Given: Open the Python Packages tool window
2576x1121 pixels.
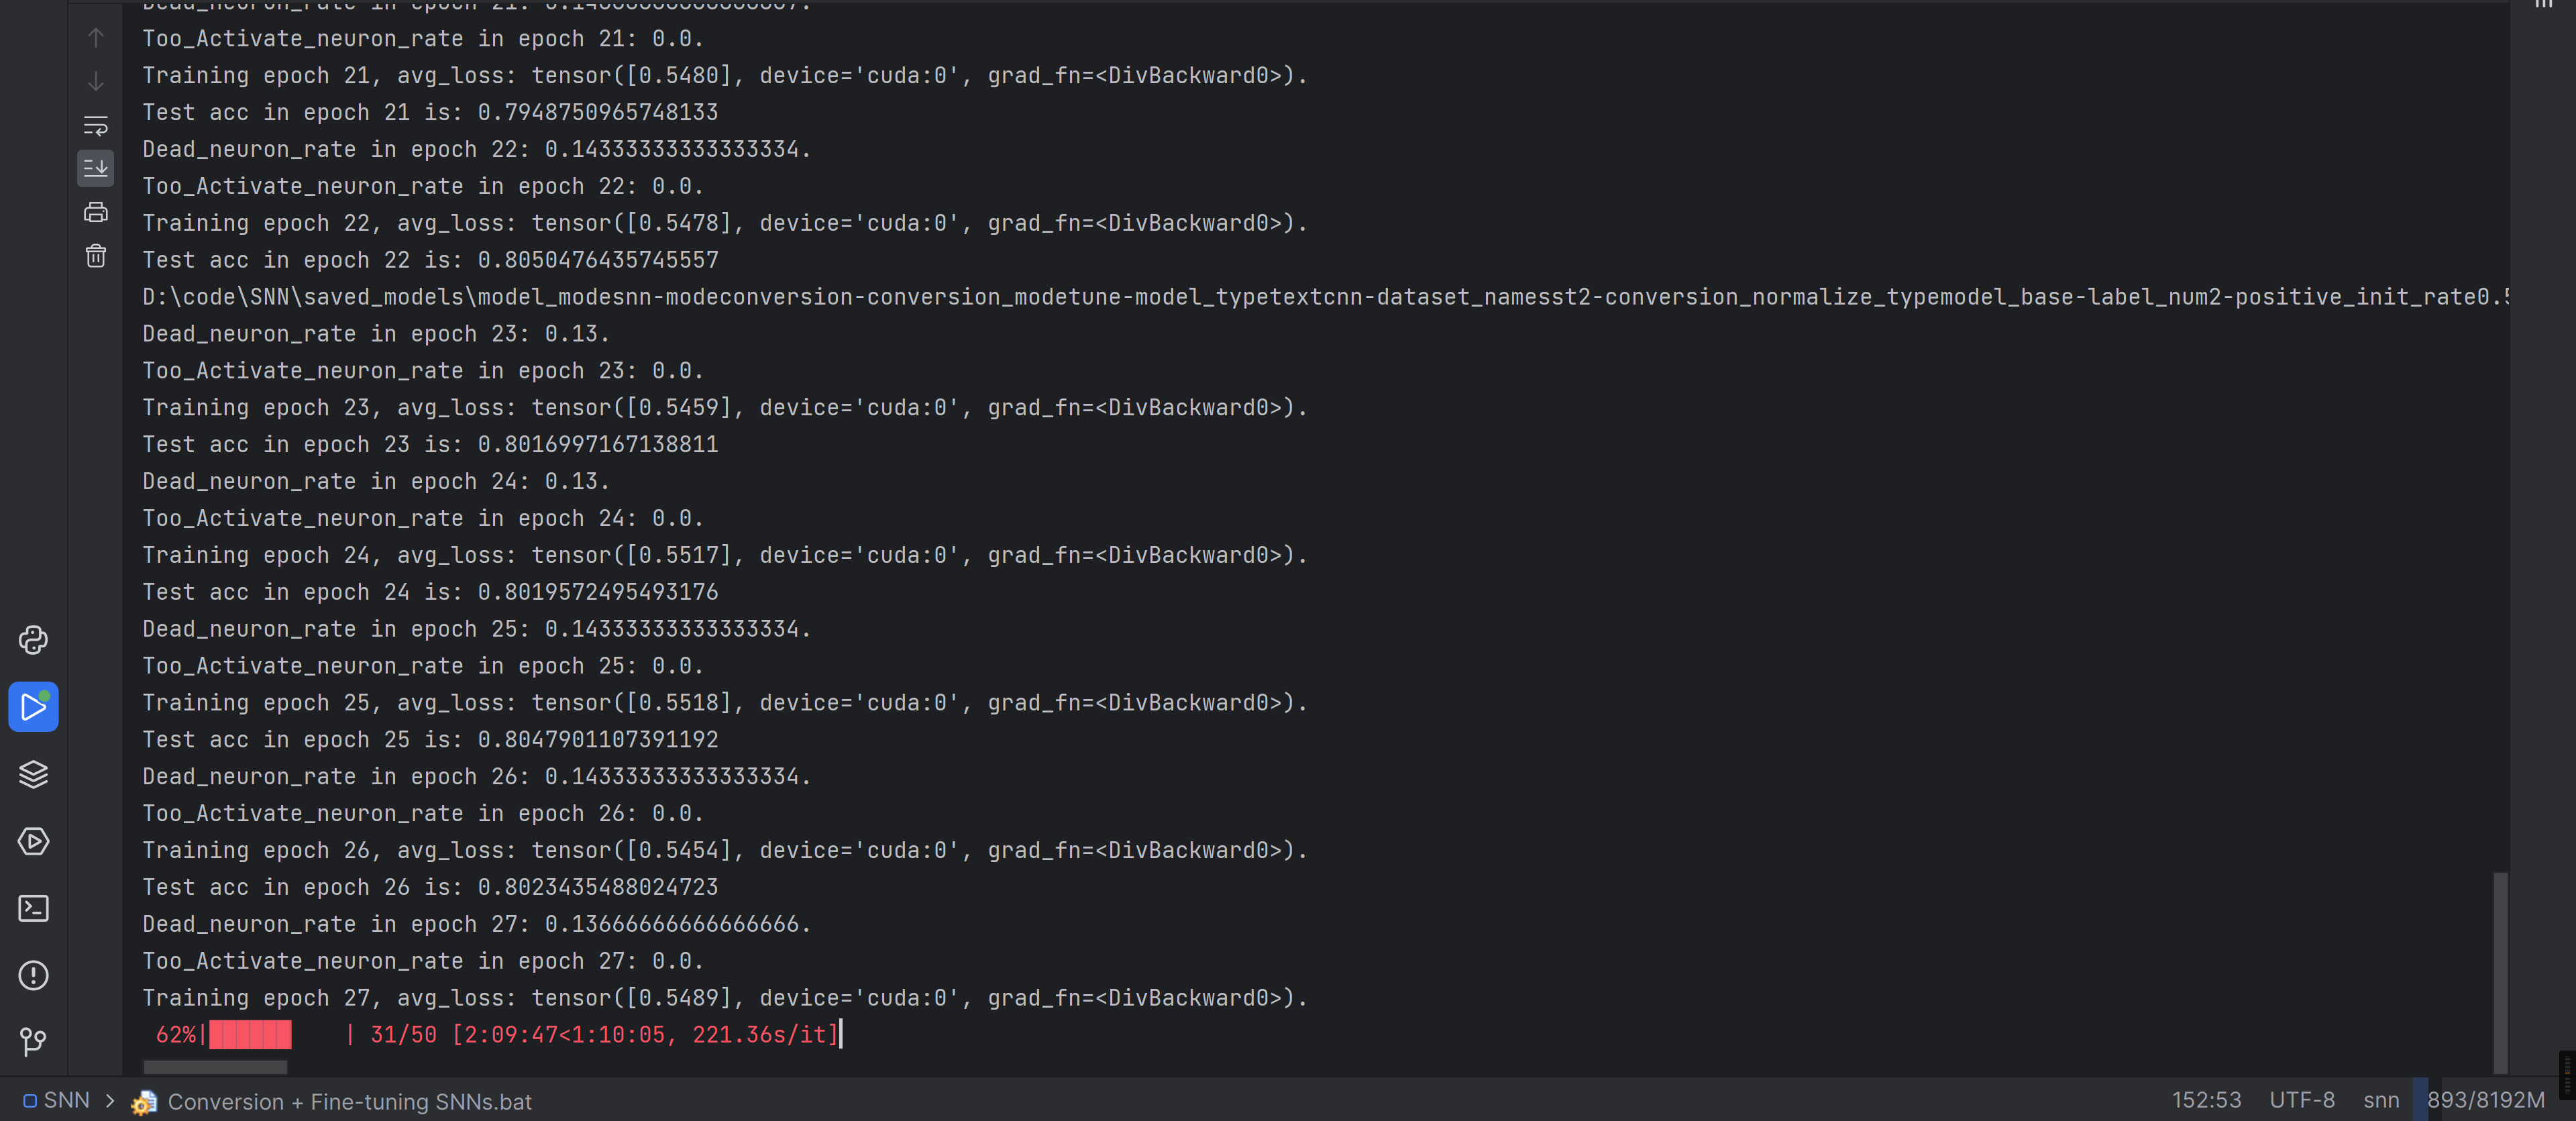Looking at the screenshot, I should (x=33, y=774).
